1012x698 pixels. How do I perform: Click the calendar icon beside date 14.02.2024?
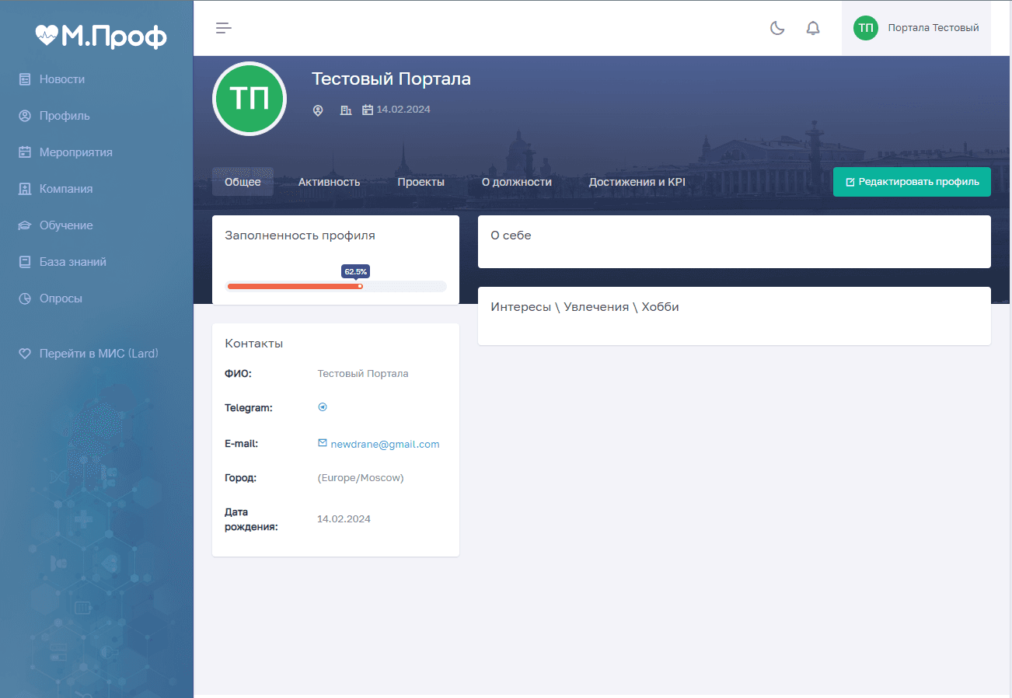pos(368,110)
